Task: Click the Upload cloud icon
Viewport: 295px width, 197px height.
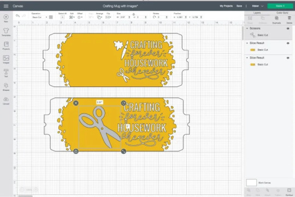Action: [6, 101]
